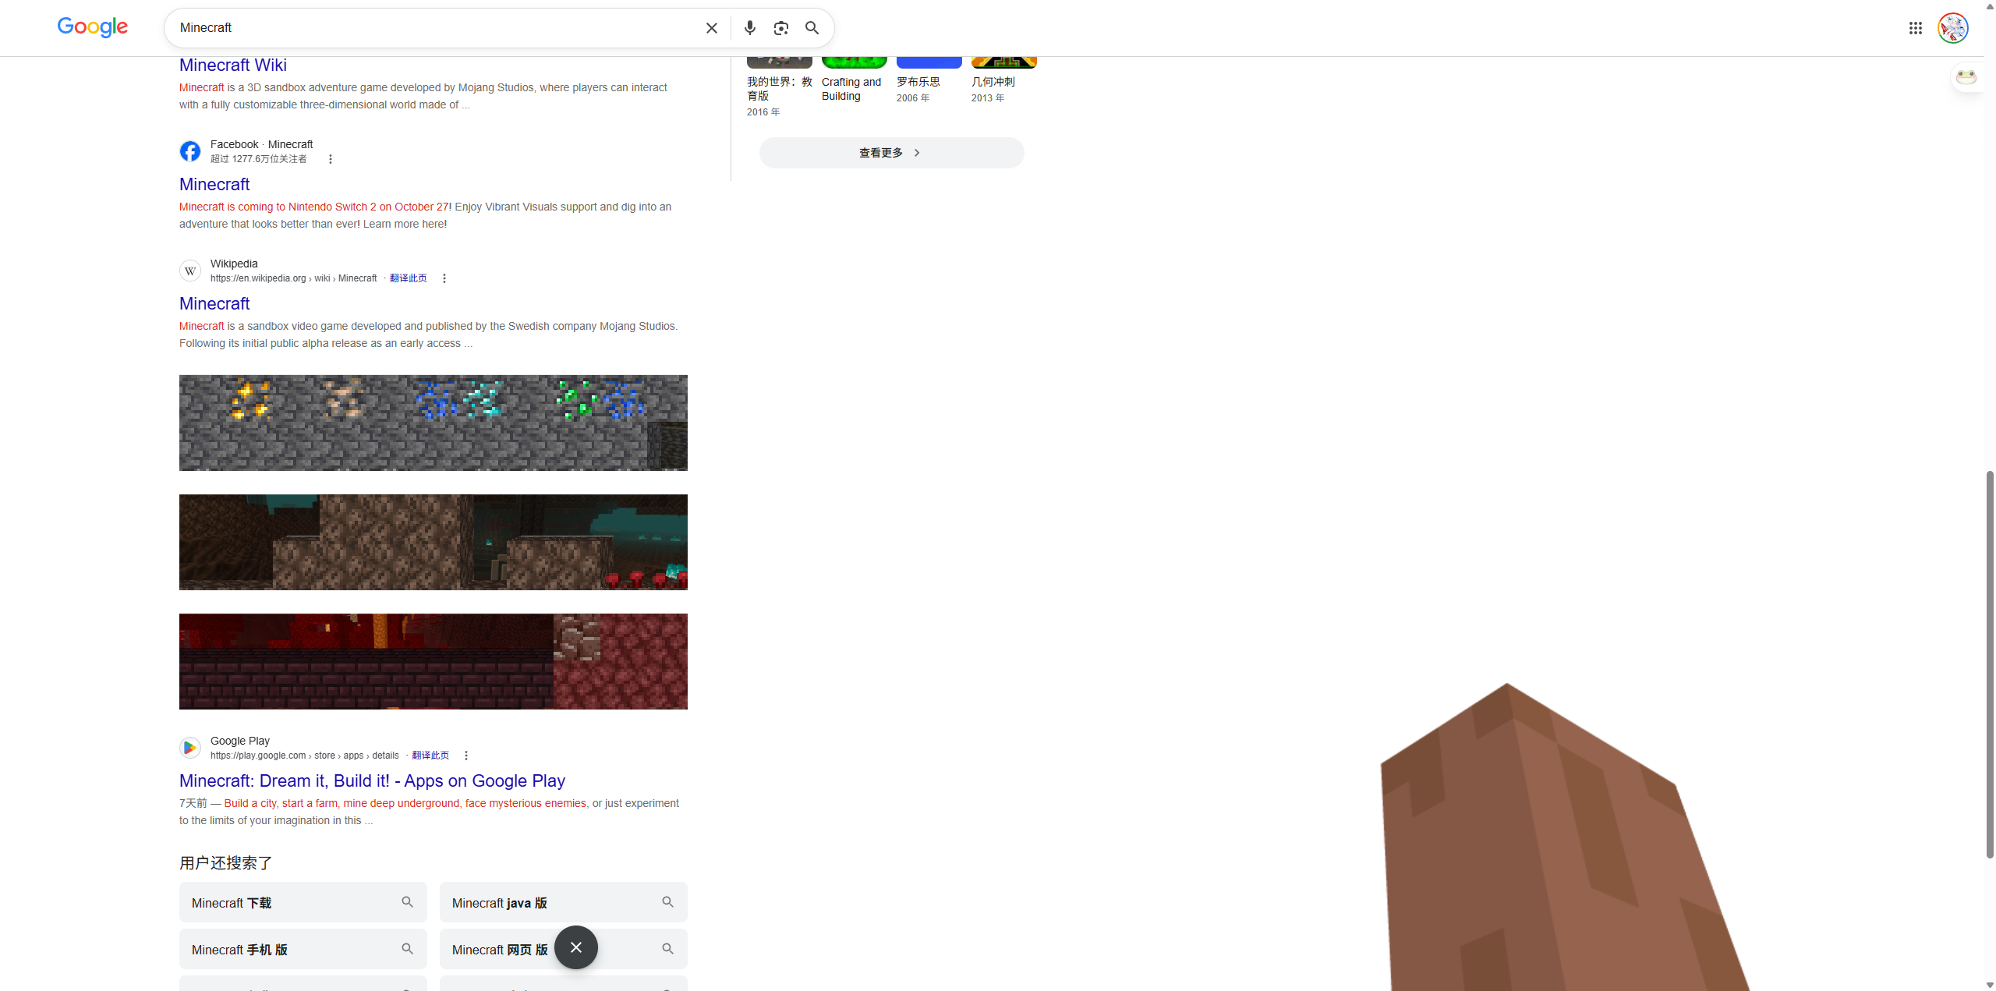Open the Wikipedia Minecraft result title
Screen dimensions: 1996x991
[x=214, y=303]
